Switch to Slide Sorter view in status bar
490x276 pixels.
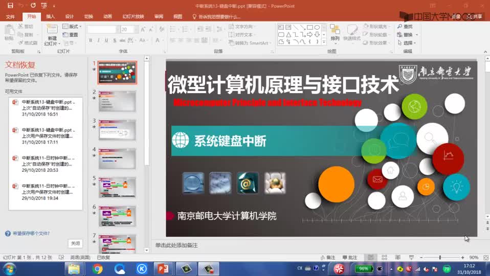point(384,258)
